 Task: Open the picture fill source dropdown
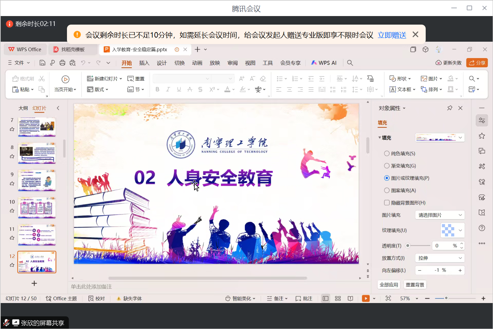(x=440, y=215)
